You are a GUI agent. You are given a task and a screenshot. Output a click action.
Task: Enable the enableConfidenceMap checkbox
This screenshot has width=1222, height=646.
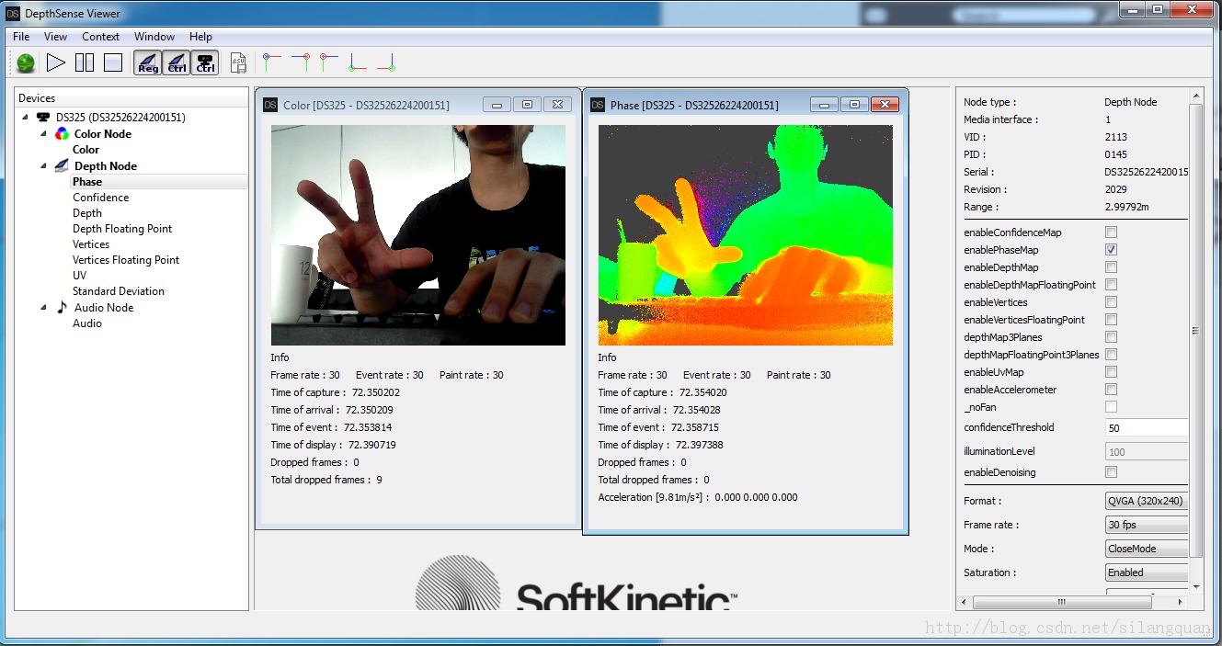(x=1111, y=232)
